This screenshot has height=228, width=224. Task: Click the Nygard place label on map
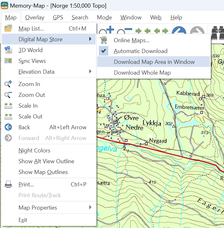coord(158,141)
